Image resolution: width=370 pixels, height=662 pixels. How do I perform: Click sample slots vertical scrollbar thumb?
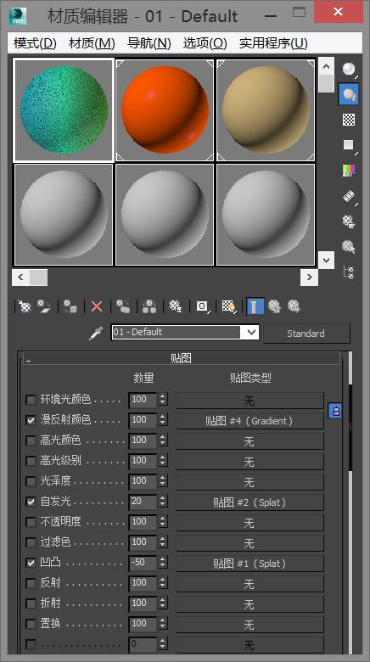(326, 83)
